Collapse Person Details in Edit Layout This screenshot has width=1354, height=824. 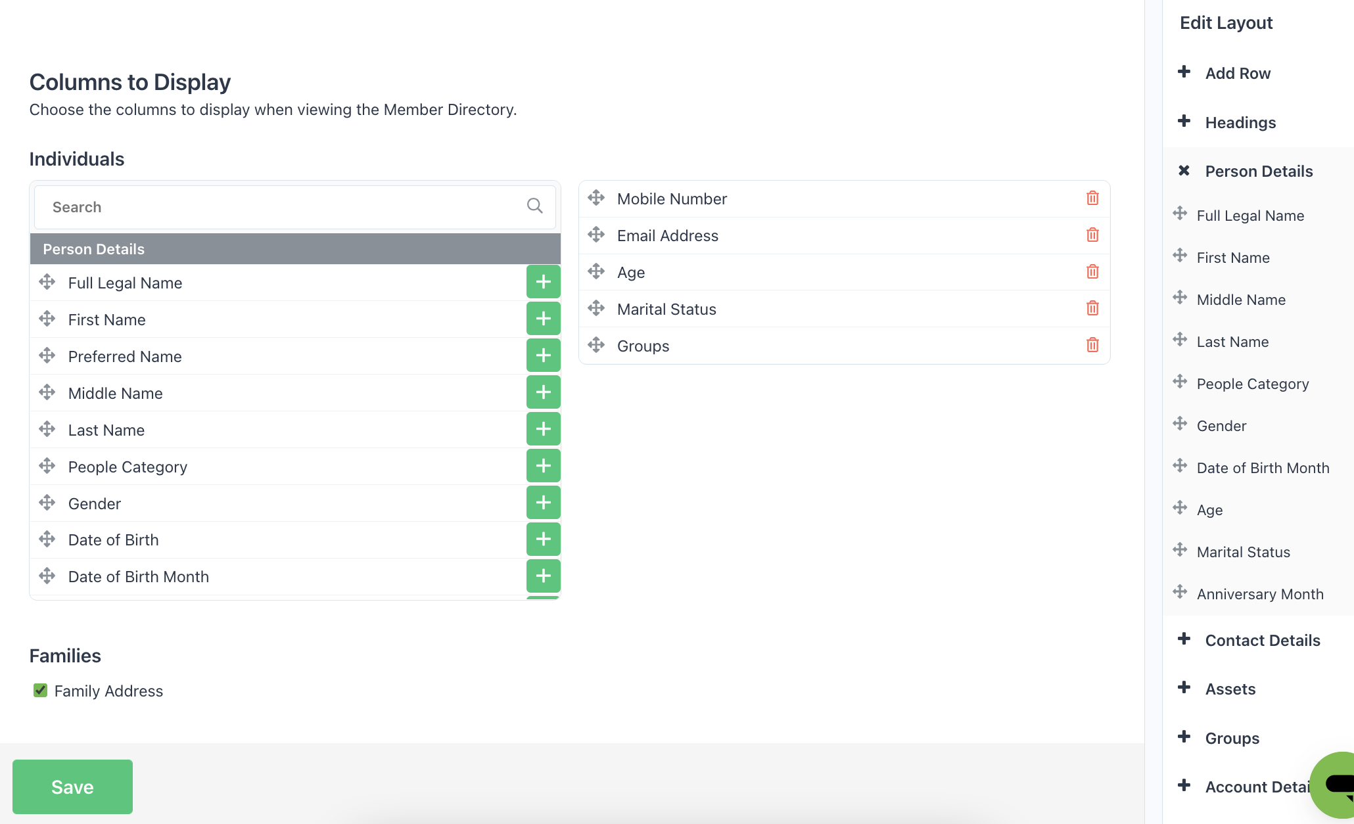click(1184, 171)
